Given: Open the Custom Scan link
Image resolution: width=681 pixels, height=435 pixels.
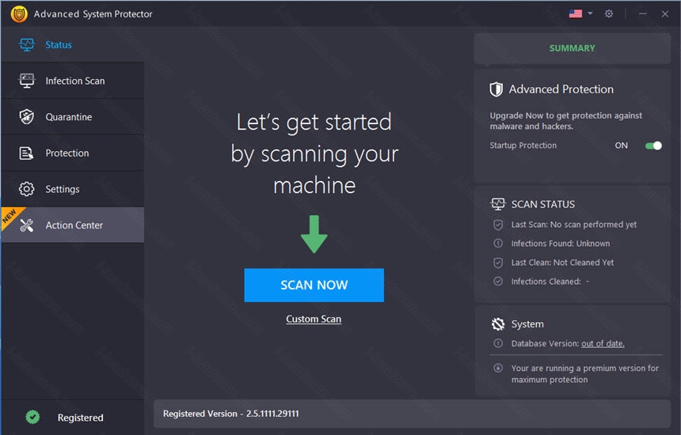Looking at the screenshot, I should pyautogui.click(x=314, y=319).
